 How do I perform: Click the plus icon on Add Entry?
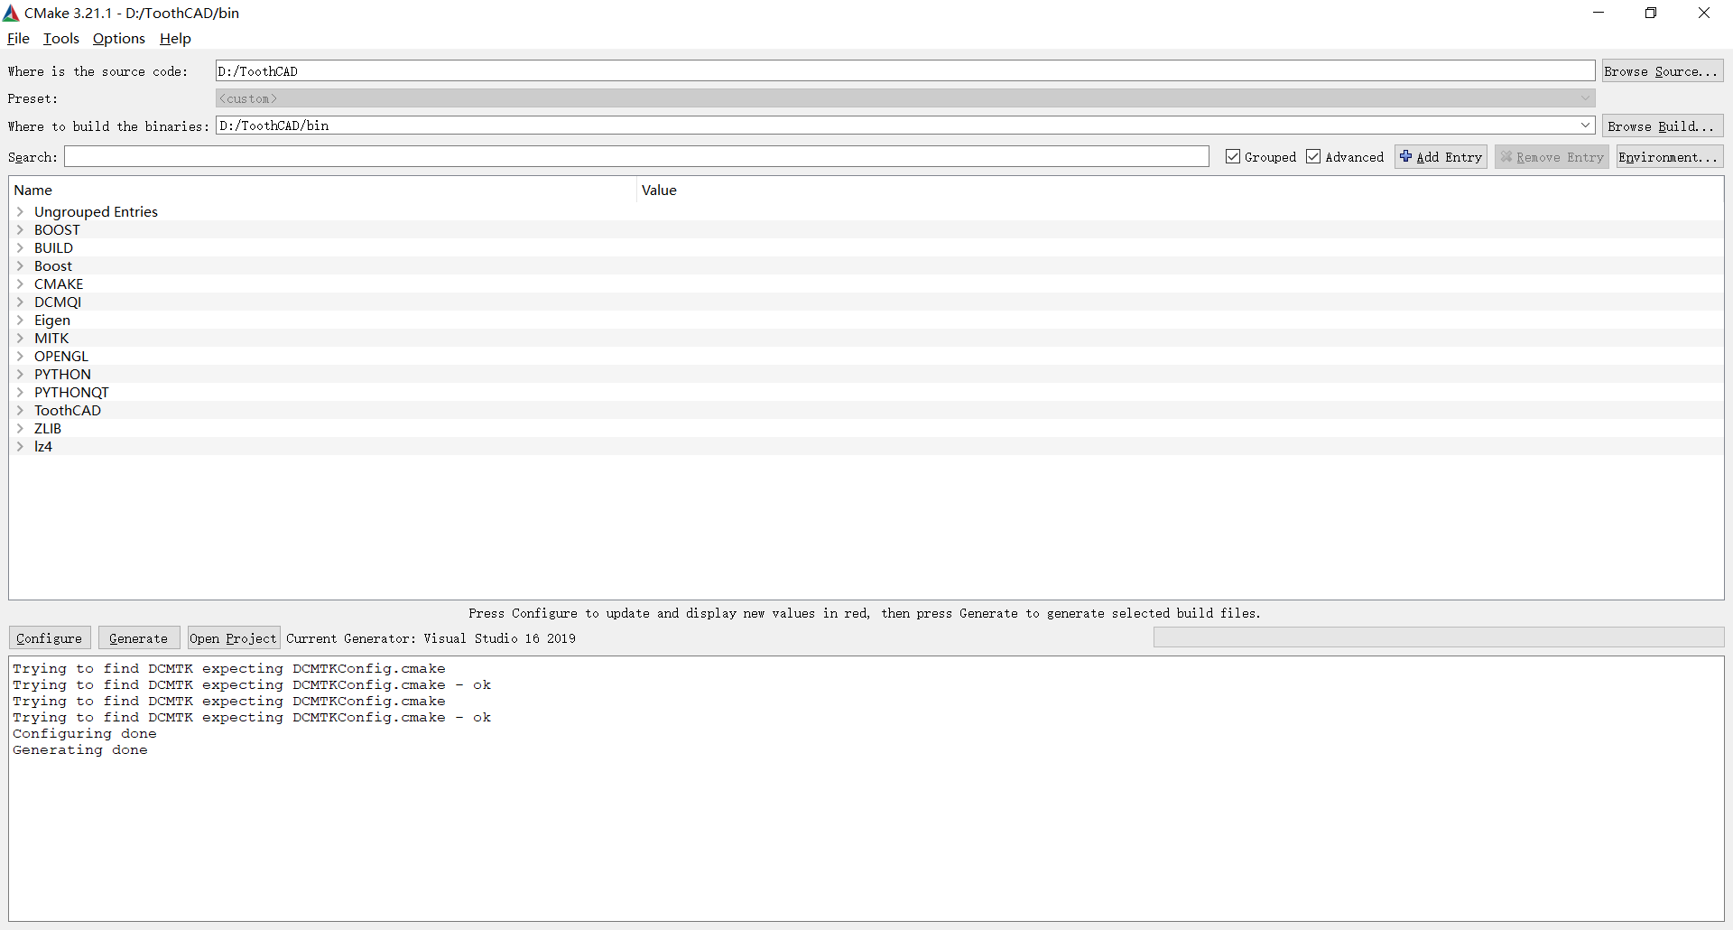coord(1405,156)
